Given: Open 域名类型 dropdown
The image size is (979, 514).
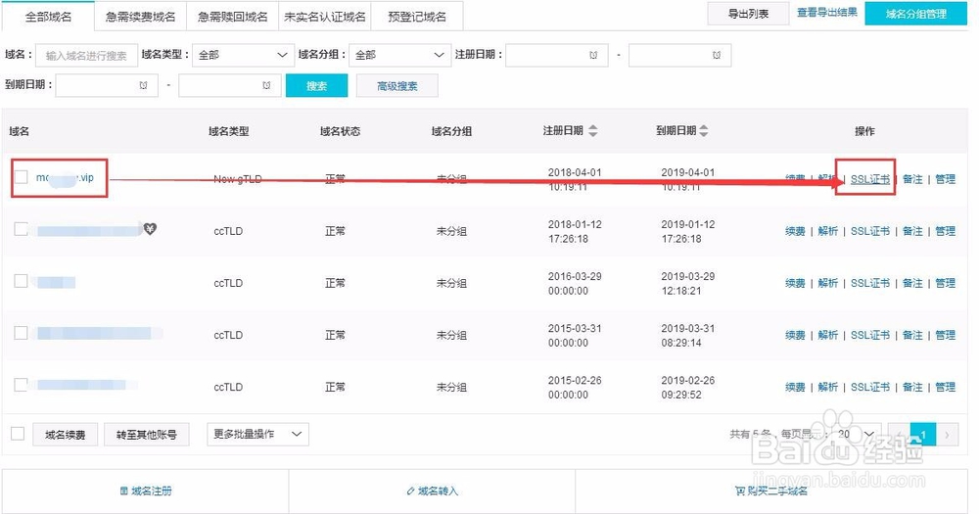Looking at the screenshot, I should pos(243,55).
